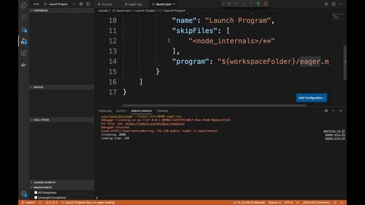The height and width of the screenshot is (205, 365).
Task: Click the master branch in the status bar
Action: (29, 203)
